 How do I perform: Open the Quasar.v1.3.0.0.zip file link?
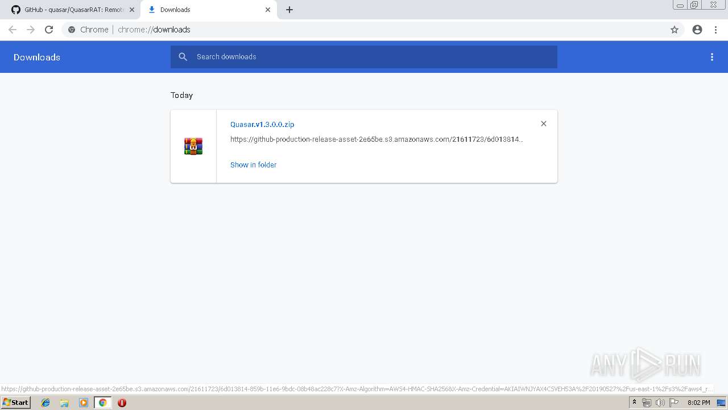262,124
